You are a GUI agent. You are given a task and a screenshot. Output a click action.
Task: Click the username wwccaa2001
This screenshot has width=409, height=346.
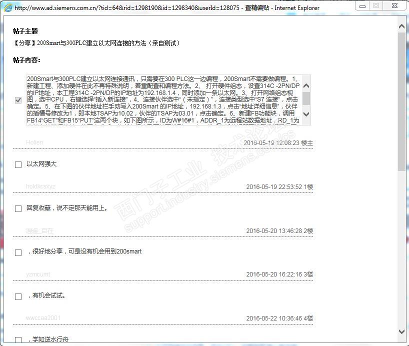tap(43, 318)
